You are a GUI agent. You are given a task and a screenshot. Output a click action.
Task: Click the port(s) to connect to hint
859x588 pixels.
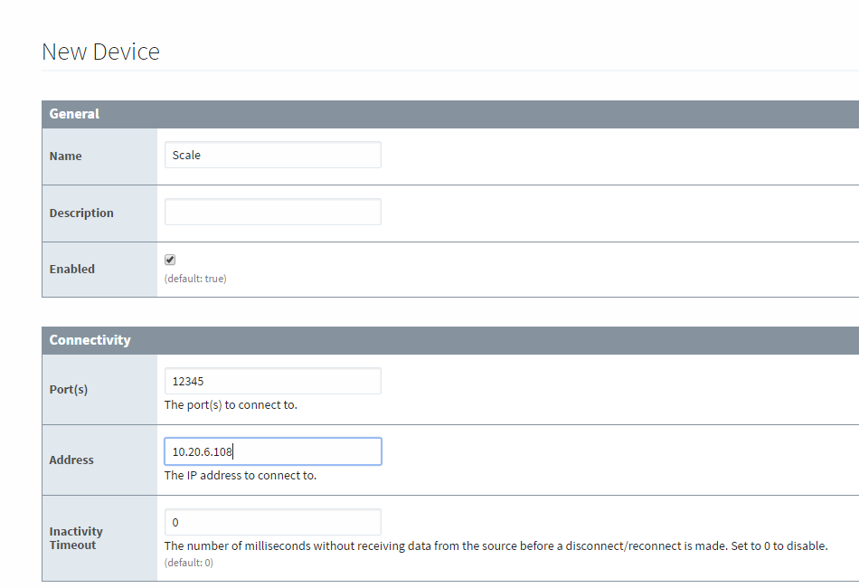coord(231,405)
